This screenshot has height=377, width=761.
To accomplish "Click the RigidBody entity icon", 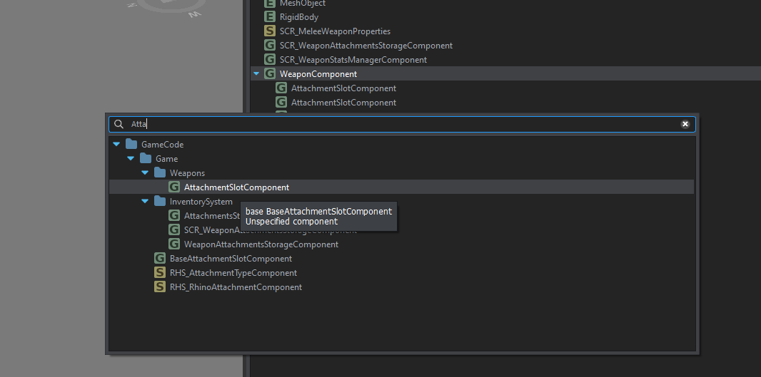I will pyautogui.click(x=270, y=16).
